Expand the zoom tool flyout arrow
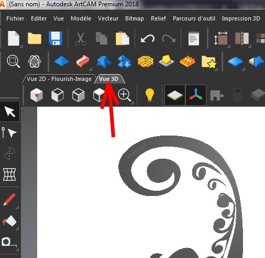This screenshot has width=265, height=258. [132, 103]
